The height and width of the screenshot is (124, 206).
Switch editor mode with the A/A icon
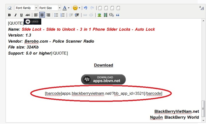pyautogui.click(x=201, y=8)
